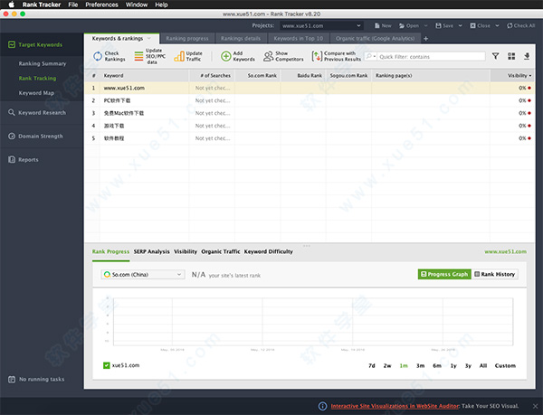
Task: Click the Close project icon
Action: (472, 25)
